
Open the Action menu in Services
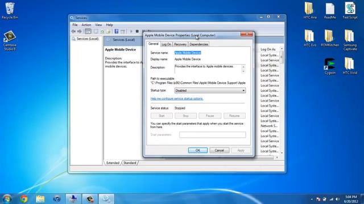click(x=86, y=25)
